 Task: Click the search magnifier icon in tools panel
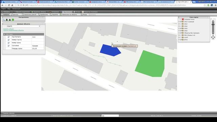point(4,20)
